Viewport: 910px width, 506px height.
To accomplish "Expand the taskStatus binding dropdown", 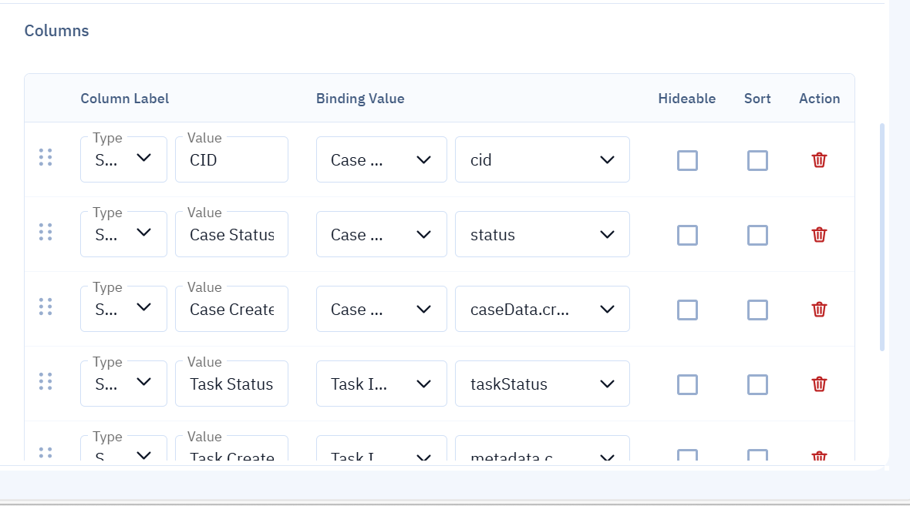I will (542, 384).
